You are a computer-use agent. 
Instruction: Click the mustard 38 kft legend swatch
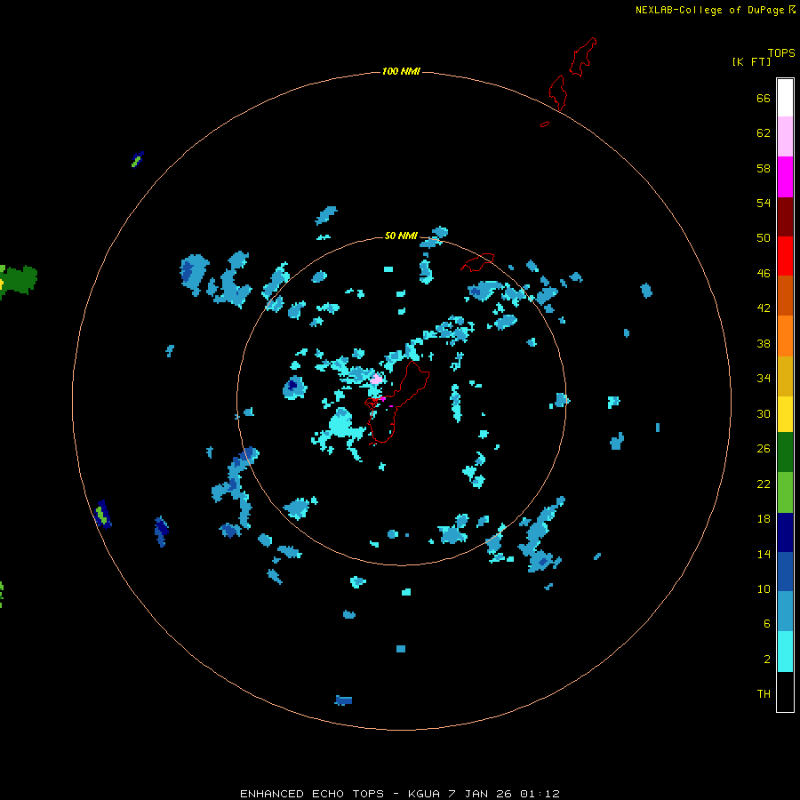pos(785,376)
